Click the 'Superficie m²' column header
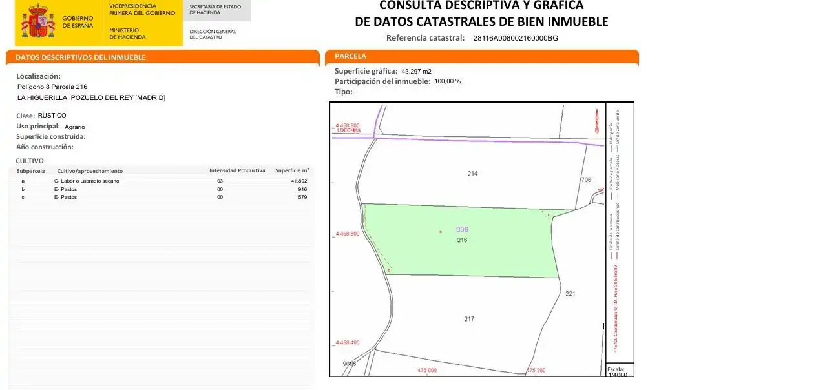 click(x=292, y=170)
